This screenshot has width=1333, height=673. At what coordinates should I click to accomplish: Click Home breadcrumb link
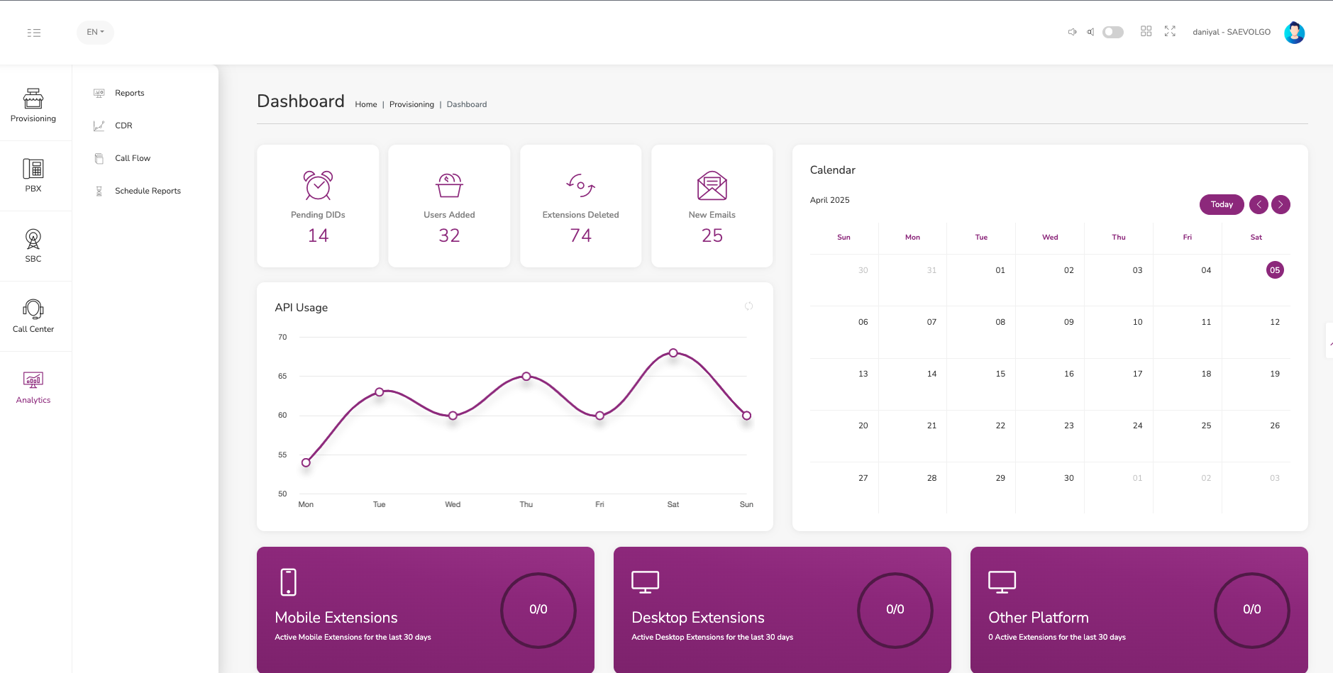365,104
